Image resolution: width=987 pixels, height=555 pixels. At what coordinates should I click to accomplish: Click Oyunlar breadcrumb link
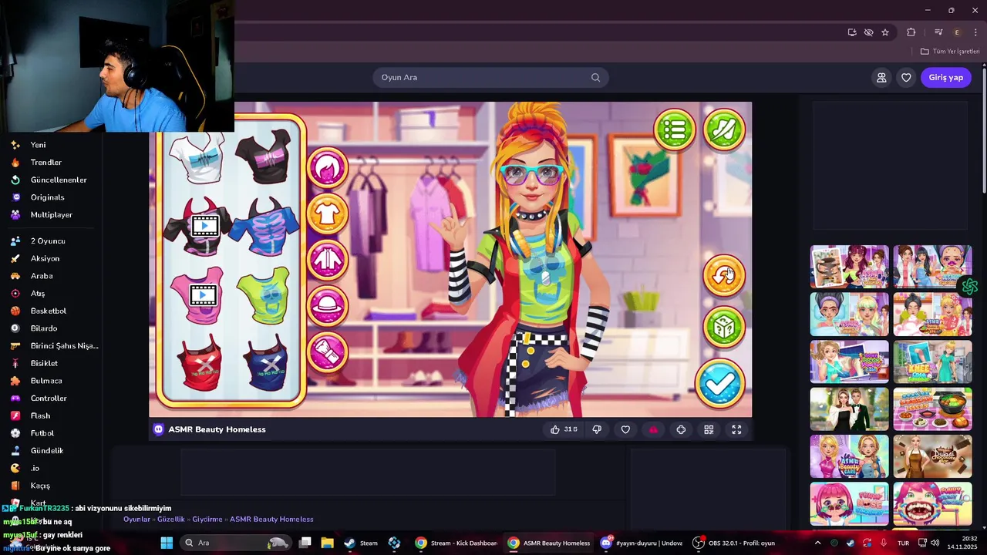click(x=136, y=520)
